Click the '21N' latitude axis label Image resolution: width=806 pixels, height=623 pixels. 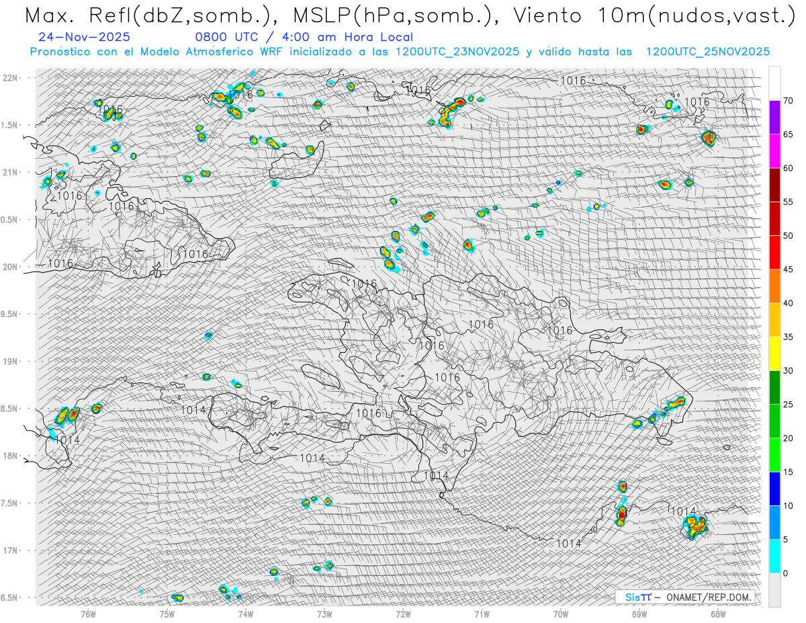pyautogui.click(x=10, y=173)
